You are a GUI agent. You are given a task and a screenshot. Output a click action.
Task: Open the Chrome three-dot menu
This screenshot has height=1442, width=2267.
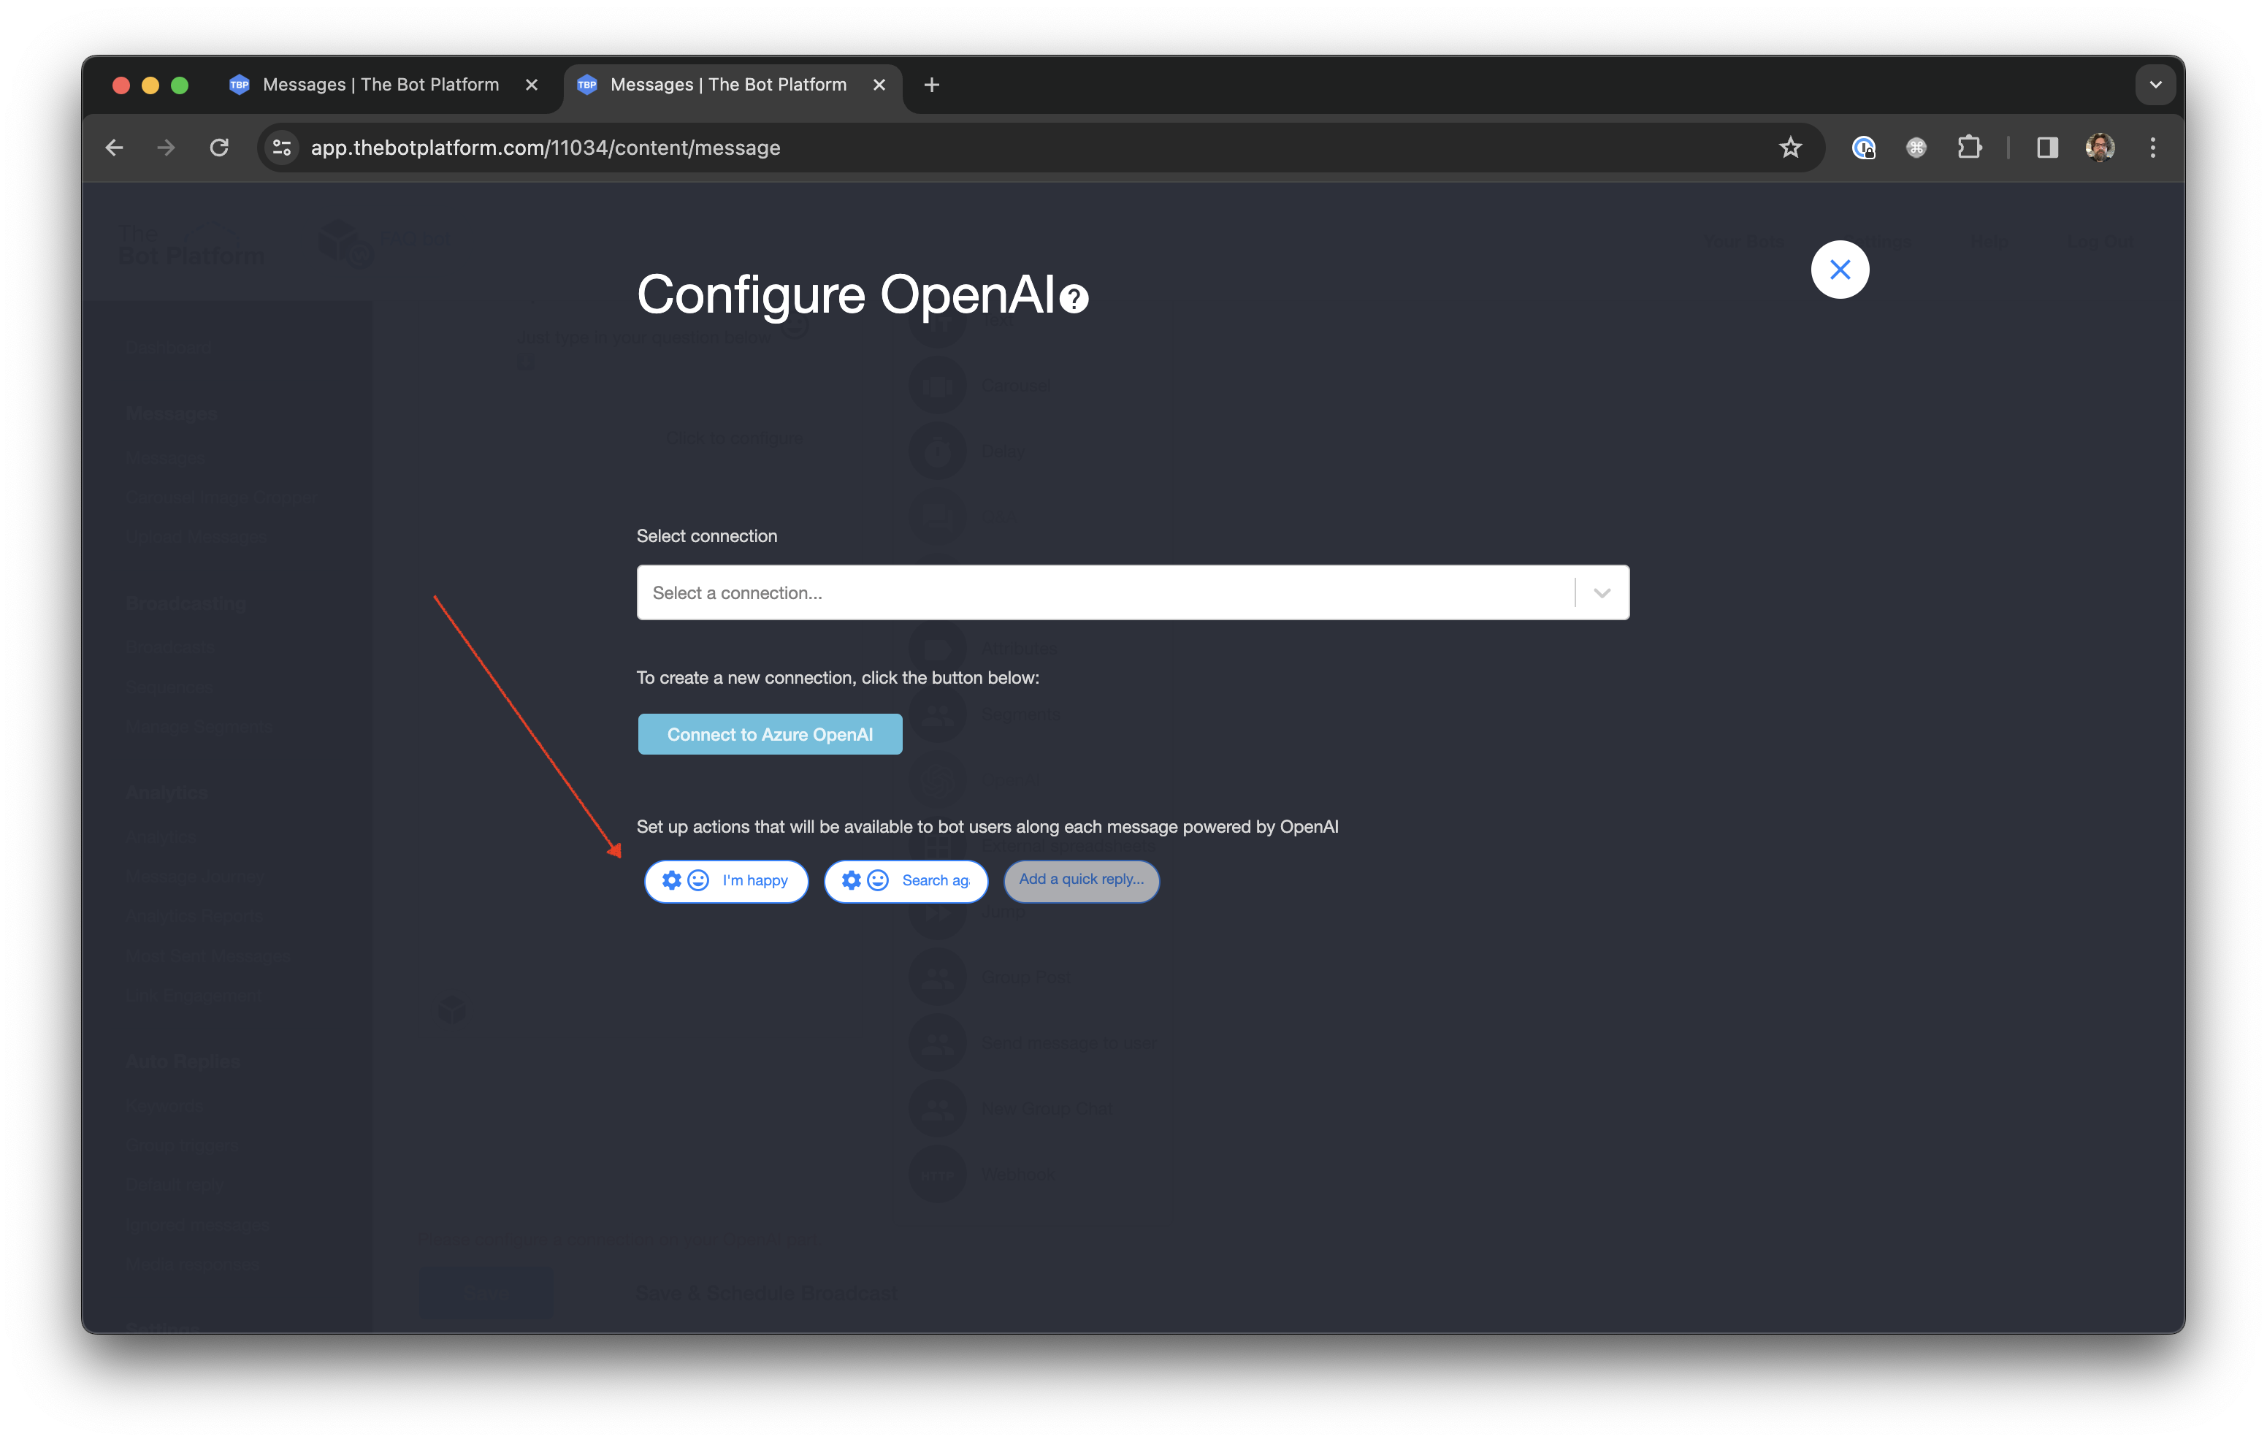pos(2152,148)
